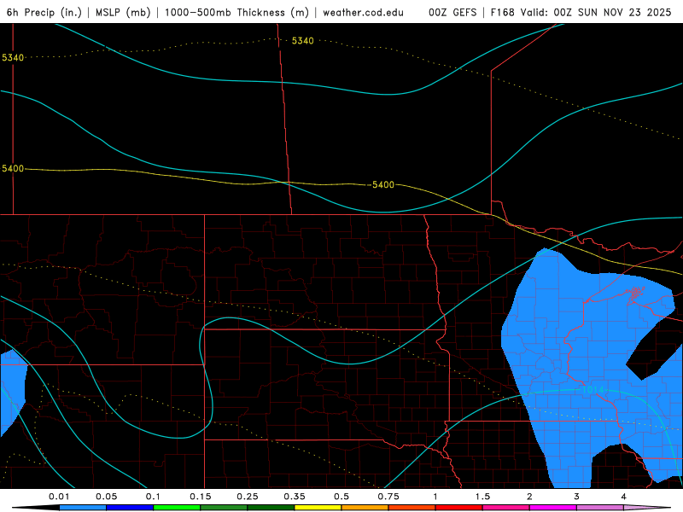Viewport: 683px width, 512px height.
Task: Click the 'F168 Valid: 00Z SUN NOV 23 2025' text
Action: (581, 13)
